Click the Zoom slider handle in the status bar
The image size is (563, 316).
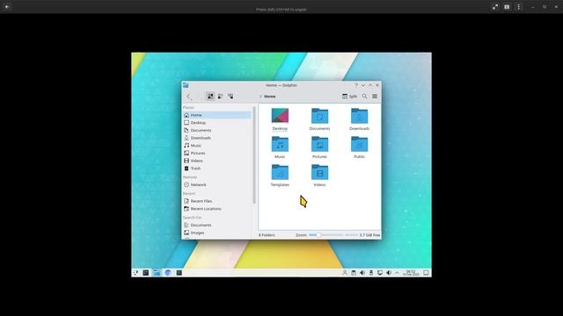pos(318,235)
